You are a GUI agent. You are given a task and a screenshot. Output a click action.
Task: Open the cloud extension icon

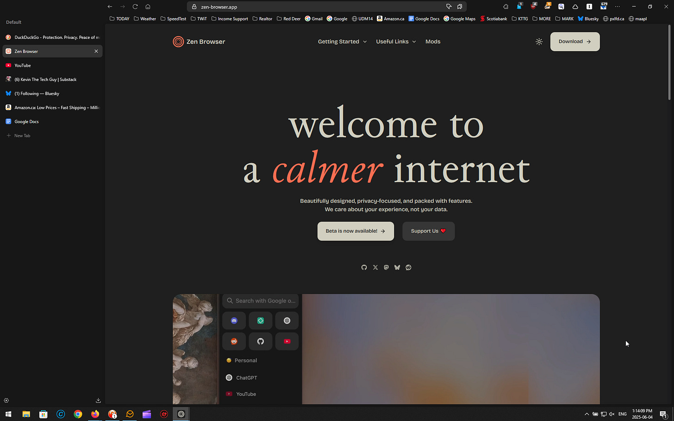point(575,6)
